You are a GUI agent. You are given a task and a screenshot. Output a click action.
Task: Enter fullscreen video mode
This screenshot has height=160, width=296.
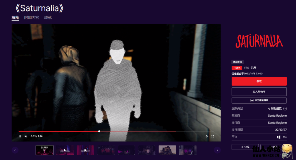(213, 136)
